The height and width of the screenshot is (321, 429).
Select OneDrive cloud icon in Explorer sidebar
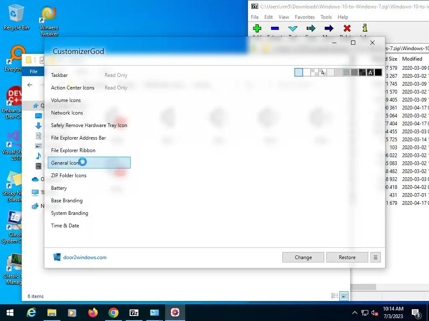click(x=35, y=179)
